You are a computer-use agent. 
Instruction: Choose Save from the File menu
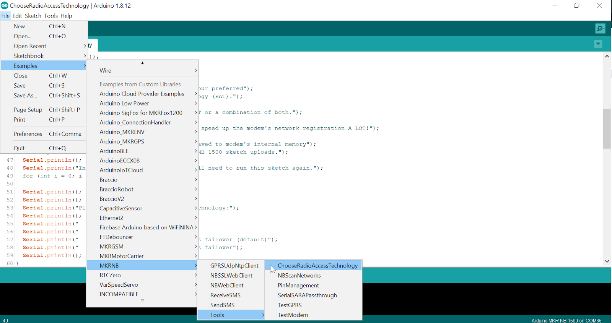44,86
